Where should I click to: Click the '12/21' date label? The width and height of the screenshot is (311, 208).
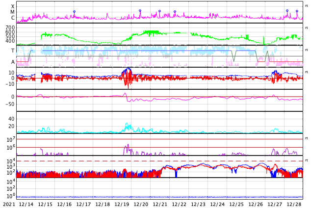[x=160, y=204]
